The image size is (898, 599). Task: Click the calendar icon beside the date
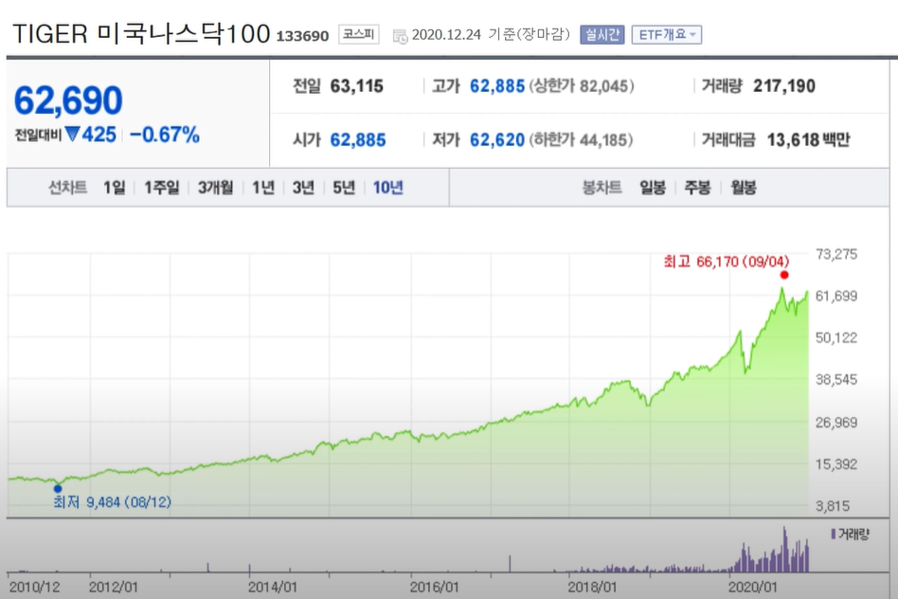coord(400,36)
